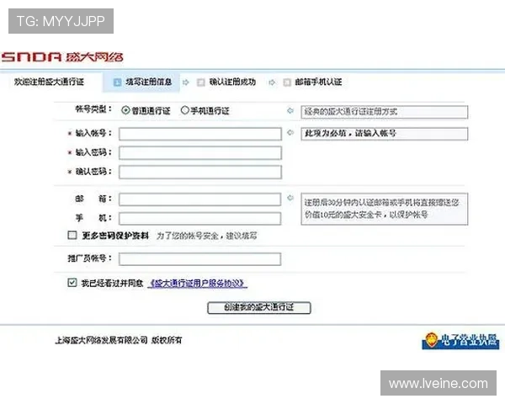Click the 为了您的帐号安全，建议填写 text
This screenshot has width=505, height=404.
(206, 236)
